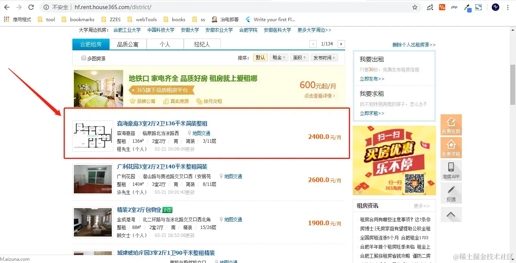516x263 pixels.
Task: Click the 反馈 pencil icon
Action: pyautogui.click(x=451, y=193)
